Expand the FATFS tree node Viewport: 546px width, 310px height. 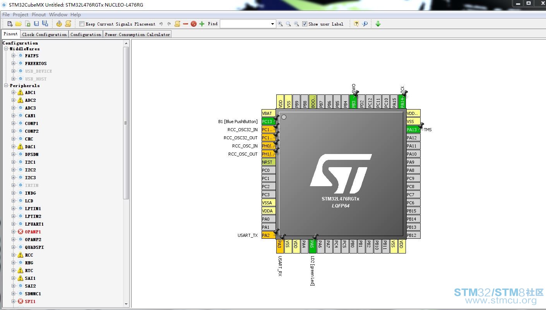click(14, 56)
